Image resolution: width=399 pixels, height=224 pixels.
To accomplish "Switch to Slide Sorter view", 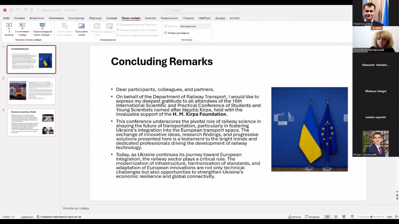I will tap(335, 217).
